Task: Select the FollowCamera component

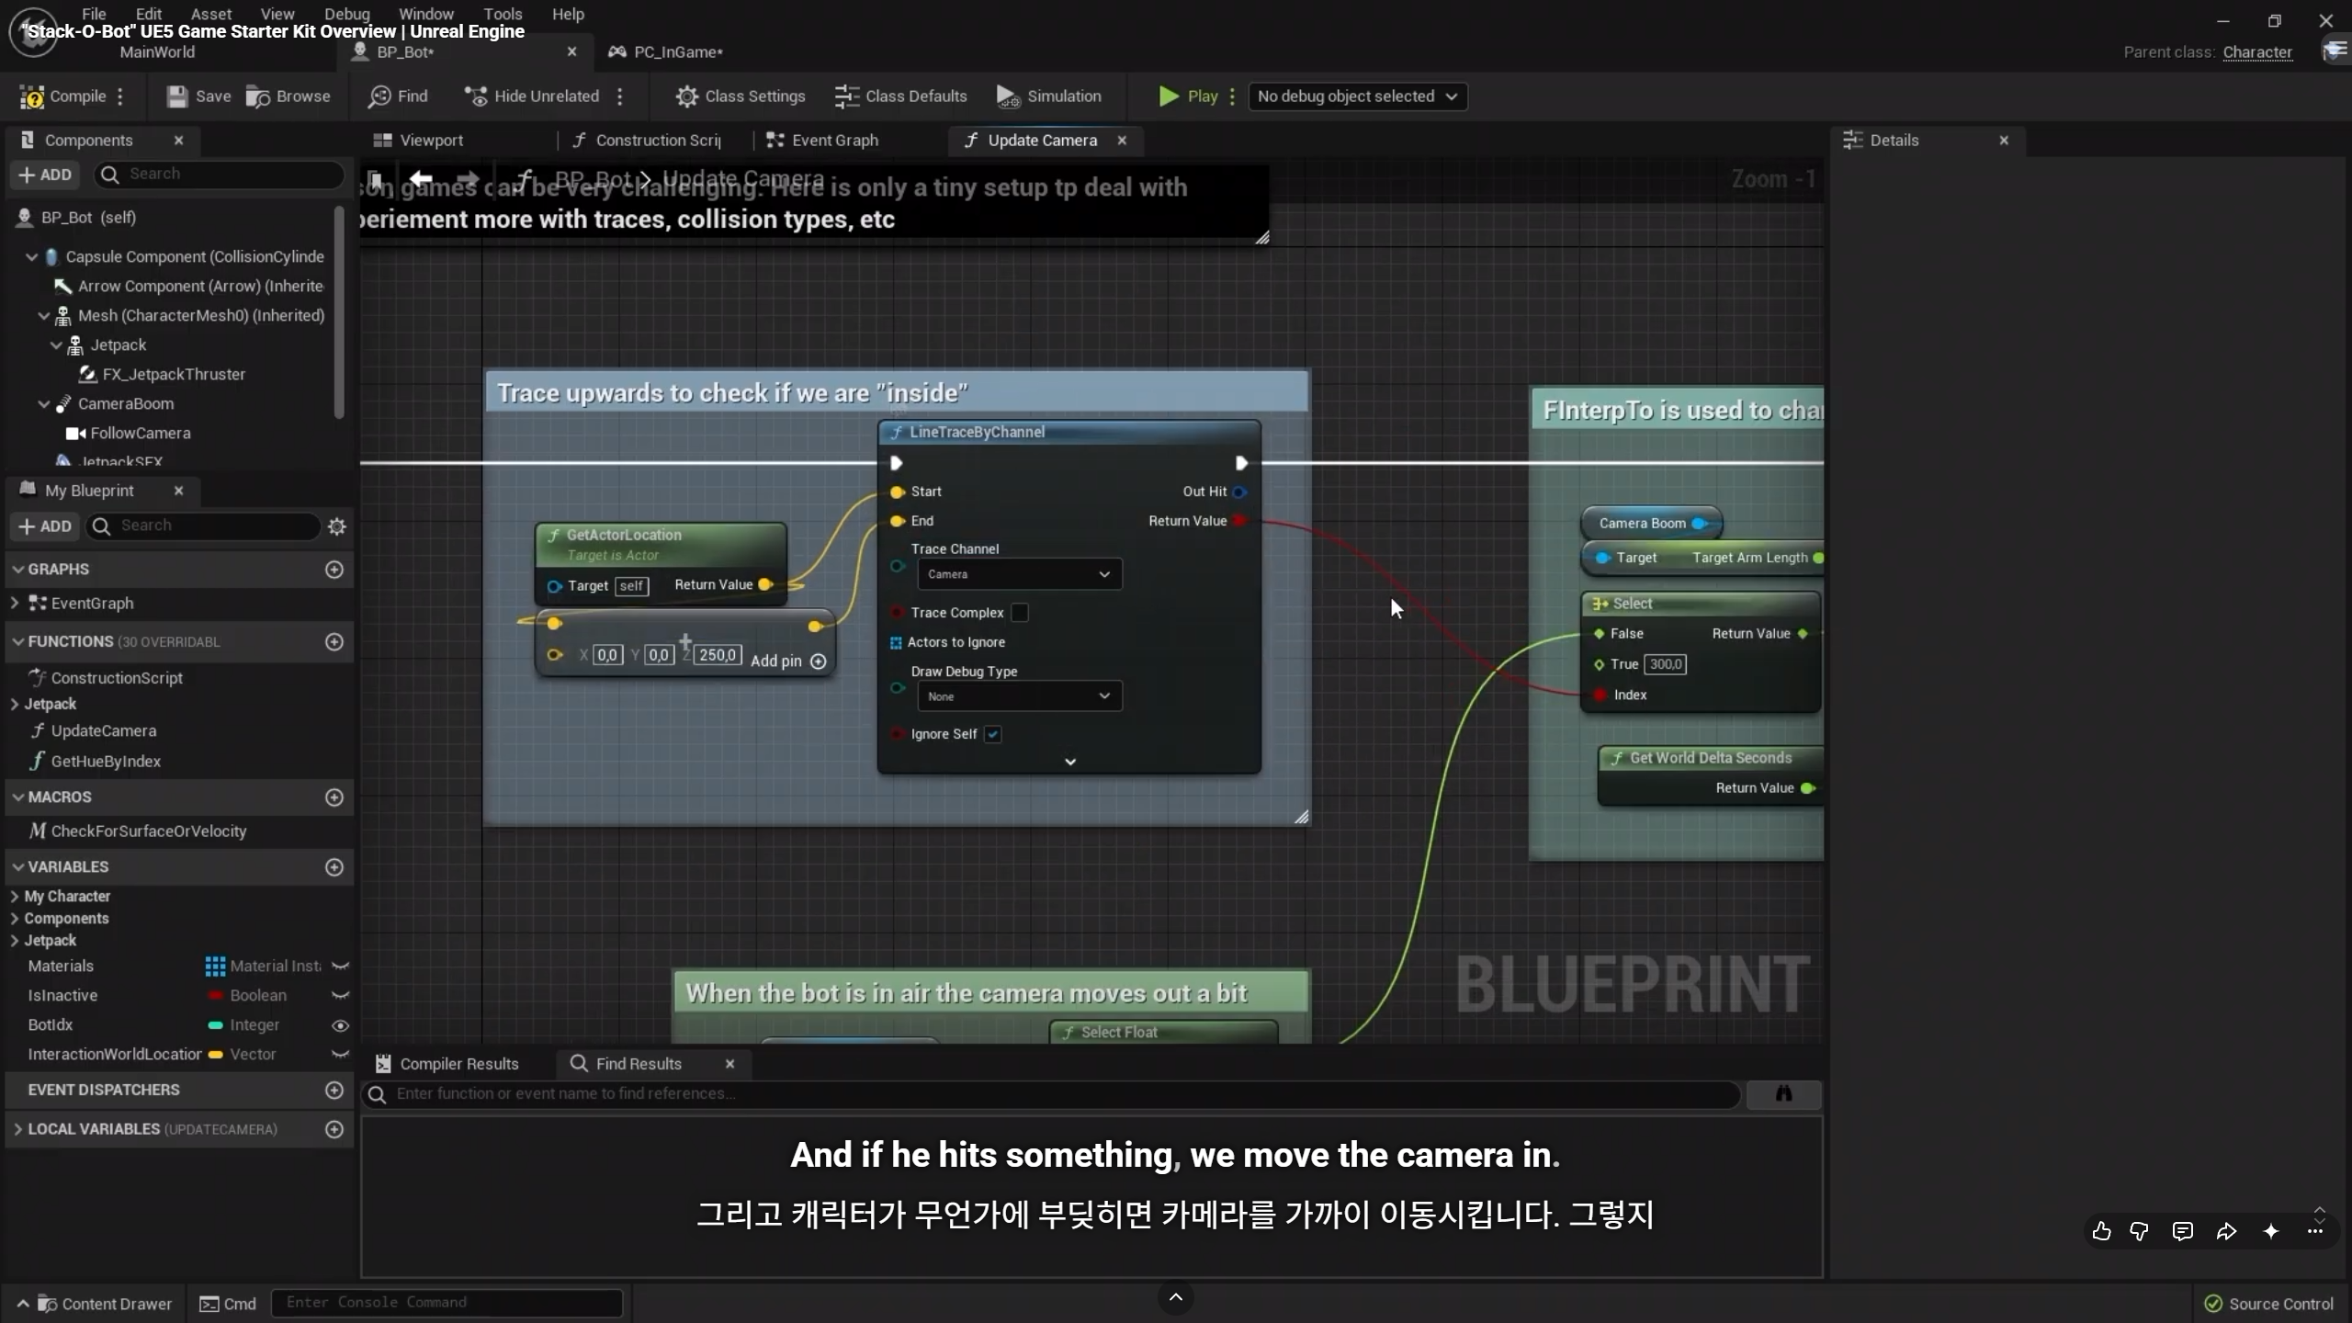Action: (x=140, y=434)
